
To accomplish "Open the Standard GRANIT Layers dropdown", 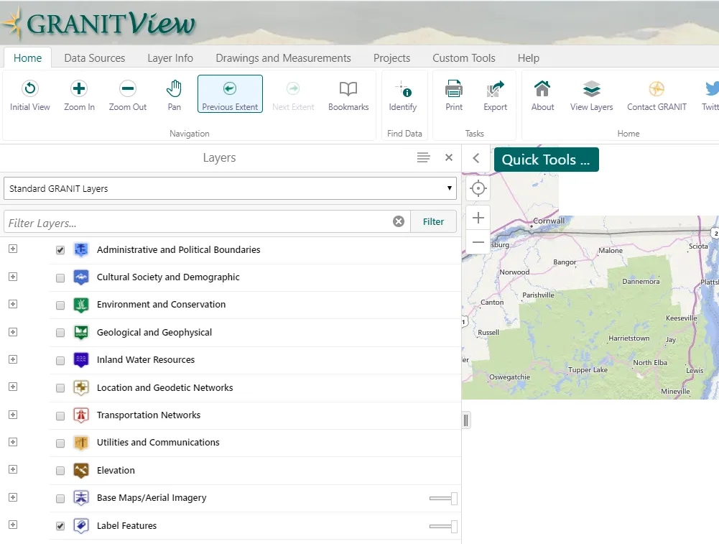I will [230, 188].
